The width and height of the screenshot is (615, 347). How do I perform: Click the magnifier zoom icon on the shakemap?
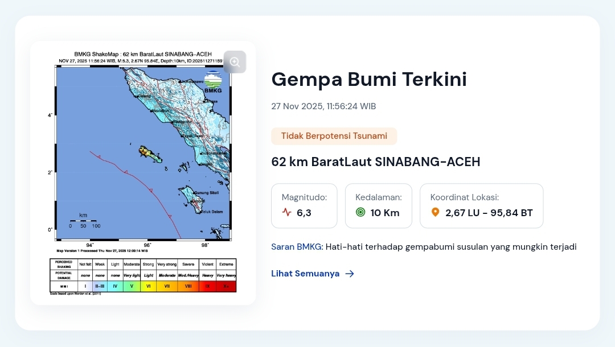(235, 62)
